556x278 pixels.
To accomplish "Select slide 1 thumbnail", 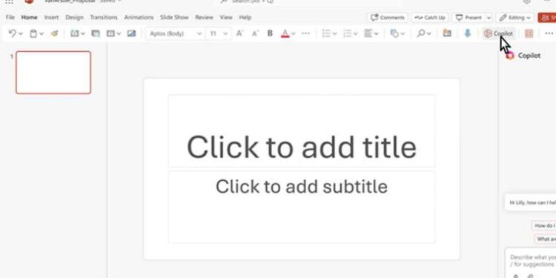I will pyautogui.click(x=53, y=73).
